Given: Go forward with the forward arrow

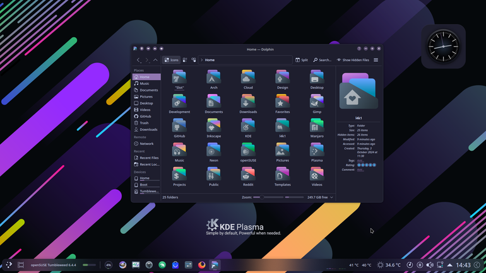Looking at the screenshot, I should coord(147,60).
